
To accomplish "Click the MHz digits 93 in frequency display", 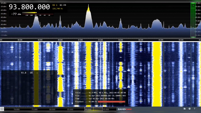I will click(x=13, y=7).
